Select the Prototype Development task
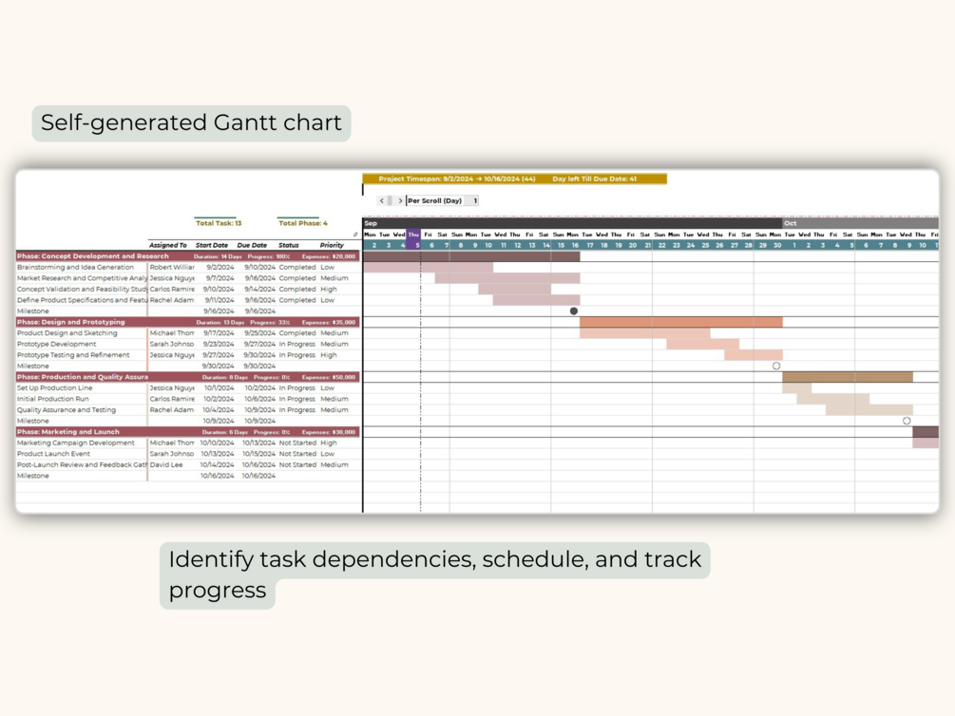The image size is (955, 716). 57,344
